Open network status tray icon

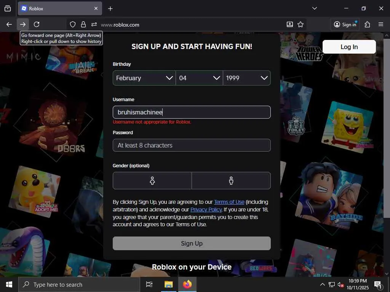pyautogui.click(x=332, y=284)
